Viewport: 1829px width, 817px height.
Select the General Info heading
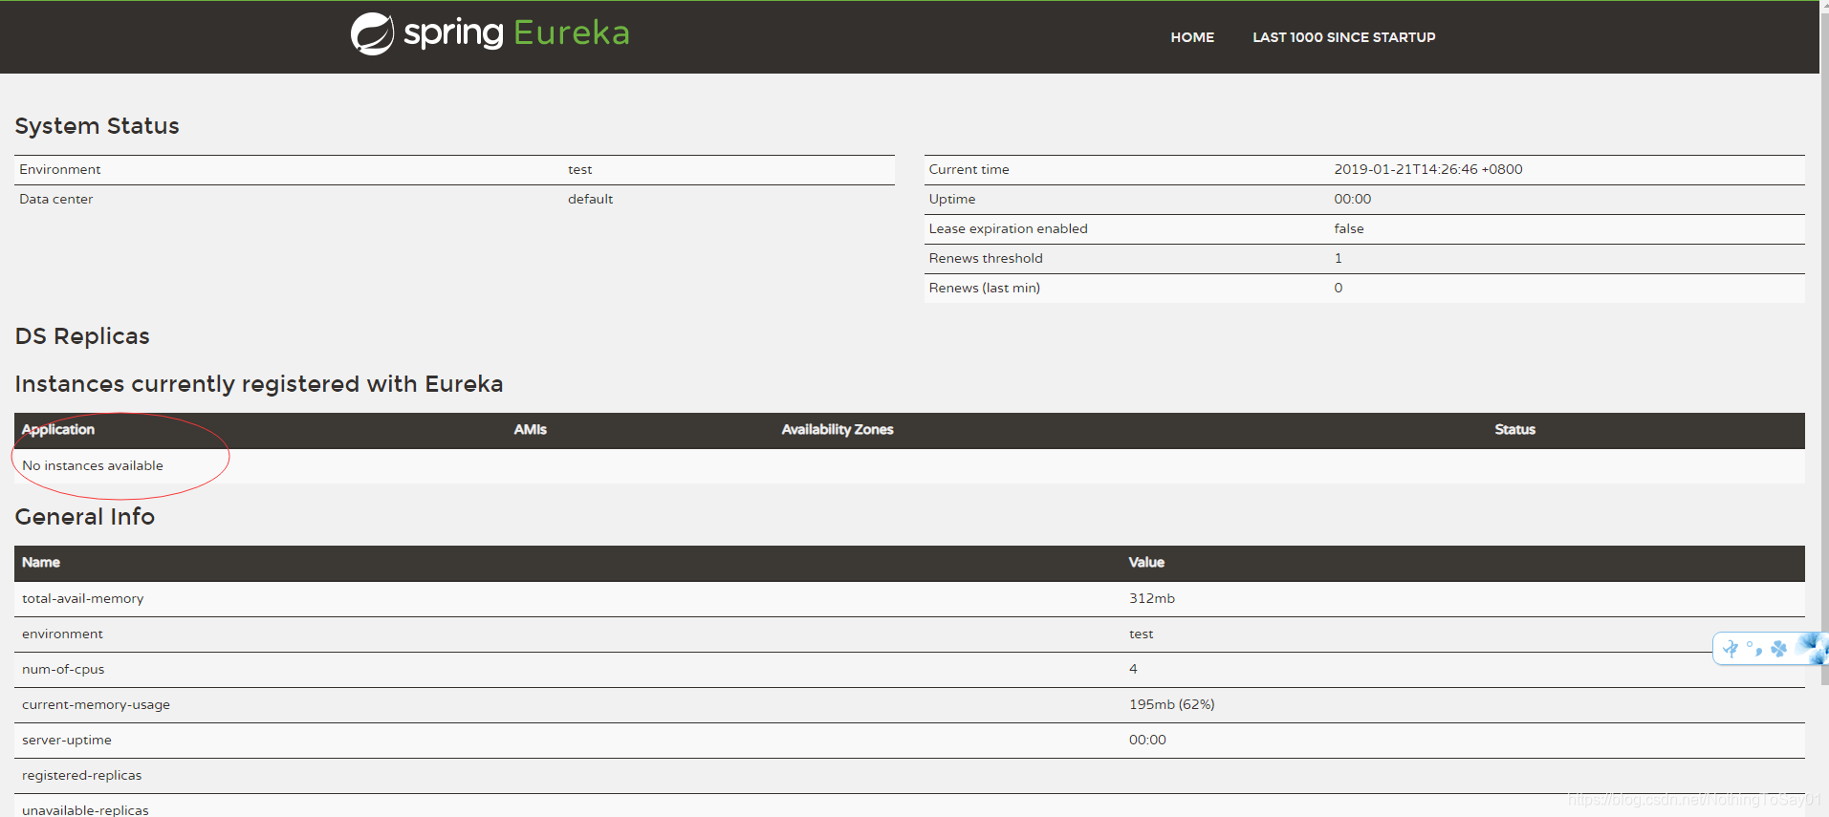(84, 517)
